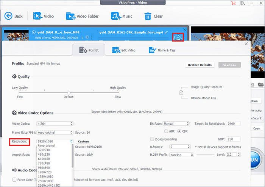Select the ABR radio button

166,131
